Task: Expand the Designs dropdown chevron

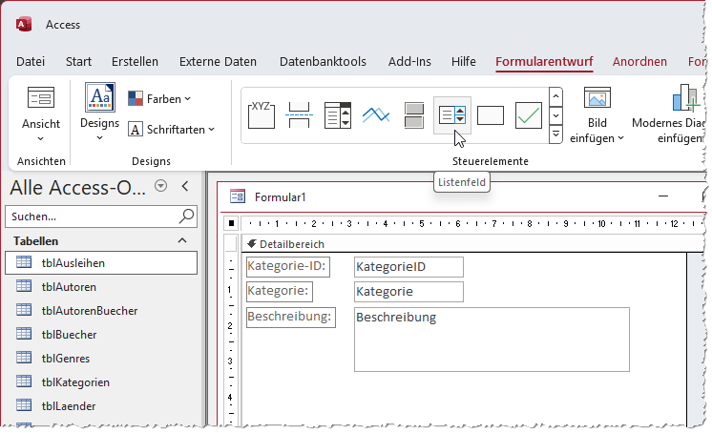Action: tap(100, 137)
